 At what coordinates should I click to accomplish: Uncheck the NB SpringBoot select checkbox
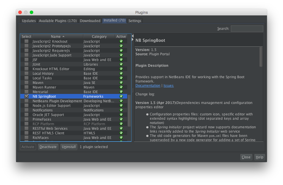pos(27,96)
